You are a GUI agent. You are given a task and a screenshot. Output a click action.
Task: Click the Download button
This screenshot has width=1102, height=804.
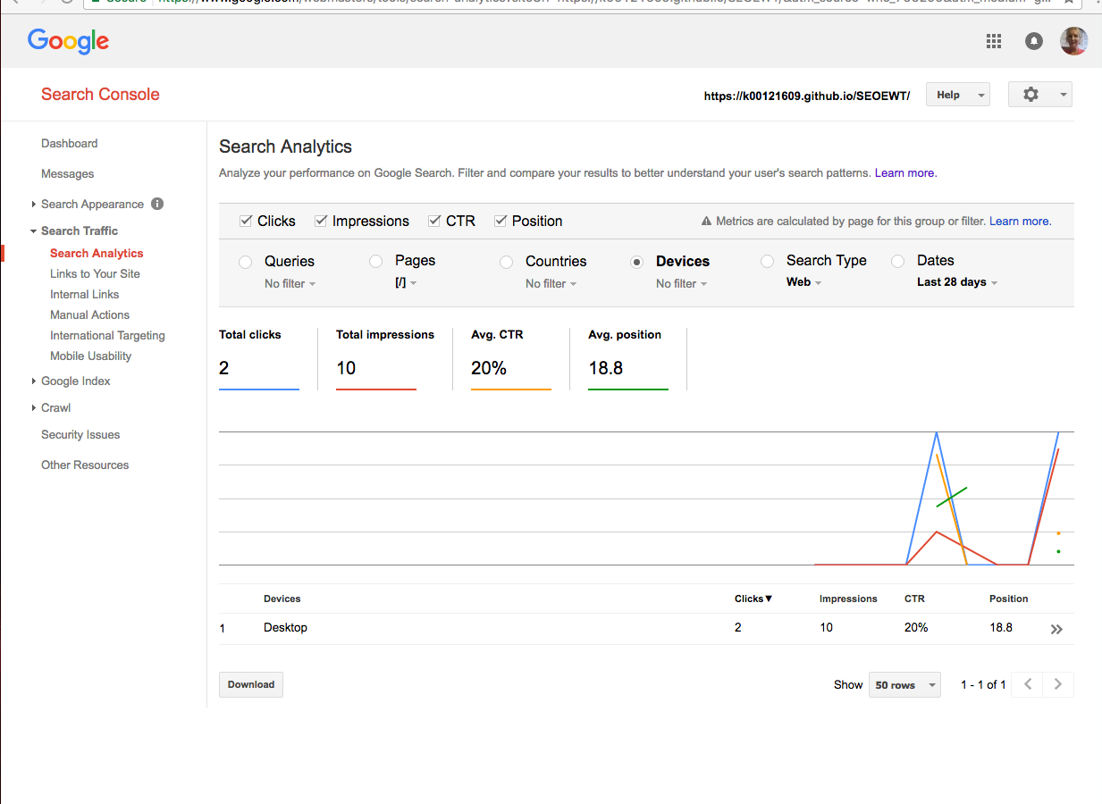click(x=251, y=684)
